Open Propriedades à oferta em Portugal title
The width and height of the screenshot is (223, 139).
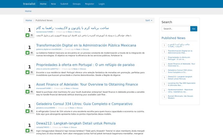85,65
